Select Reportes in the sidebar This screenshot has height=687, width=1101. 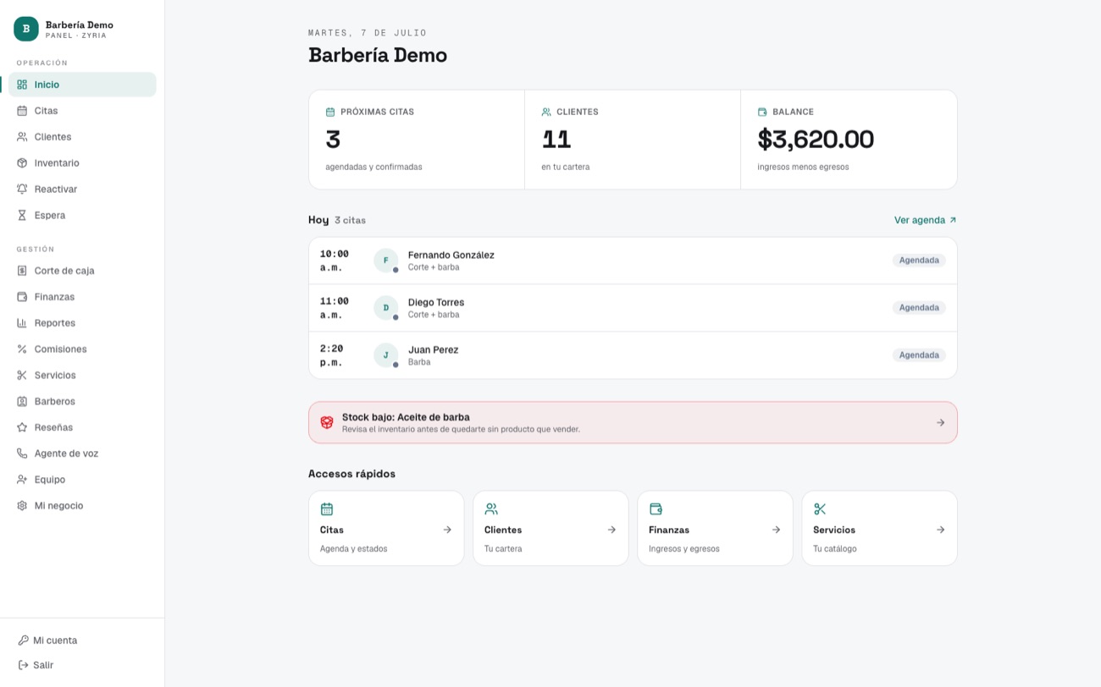pos(82,323)
